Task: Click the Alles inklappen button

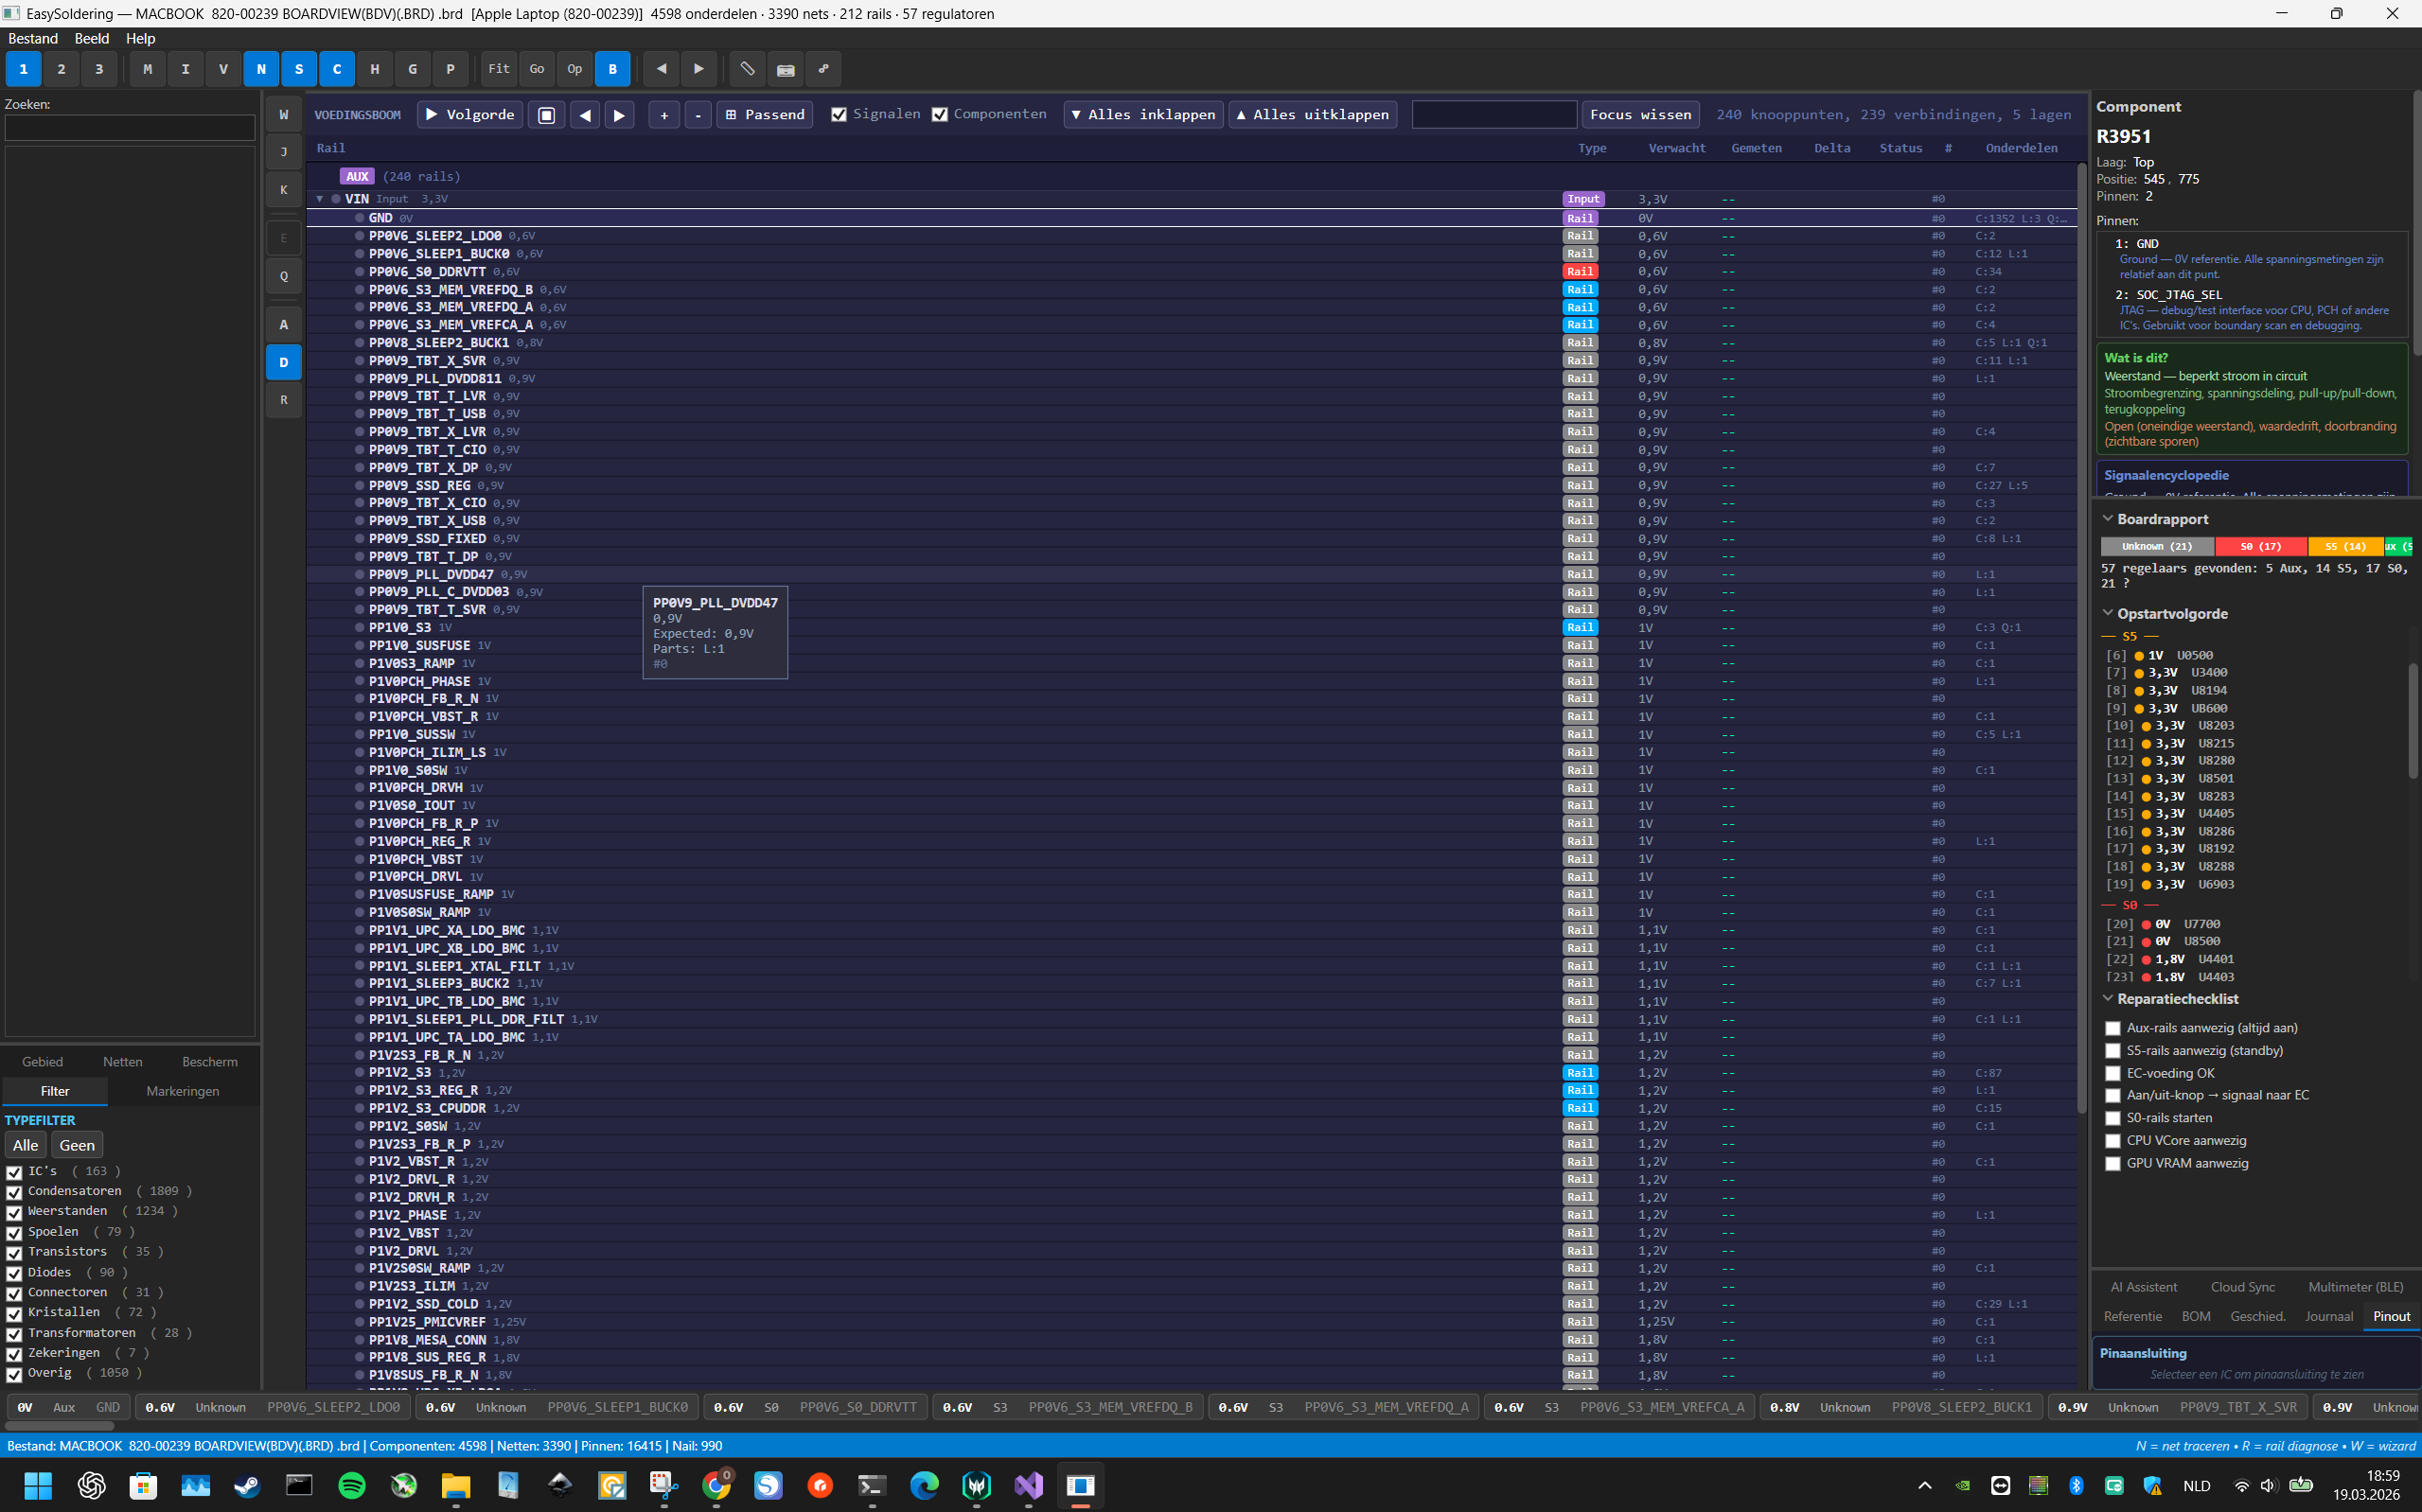Action: point(1143,115)
